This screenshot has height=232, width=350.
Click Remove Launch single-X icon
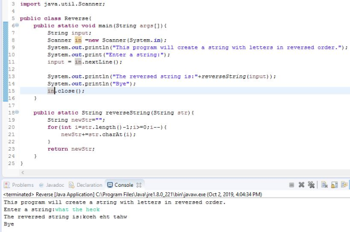301,185
